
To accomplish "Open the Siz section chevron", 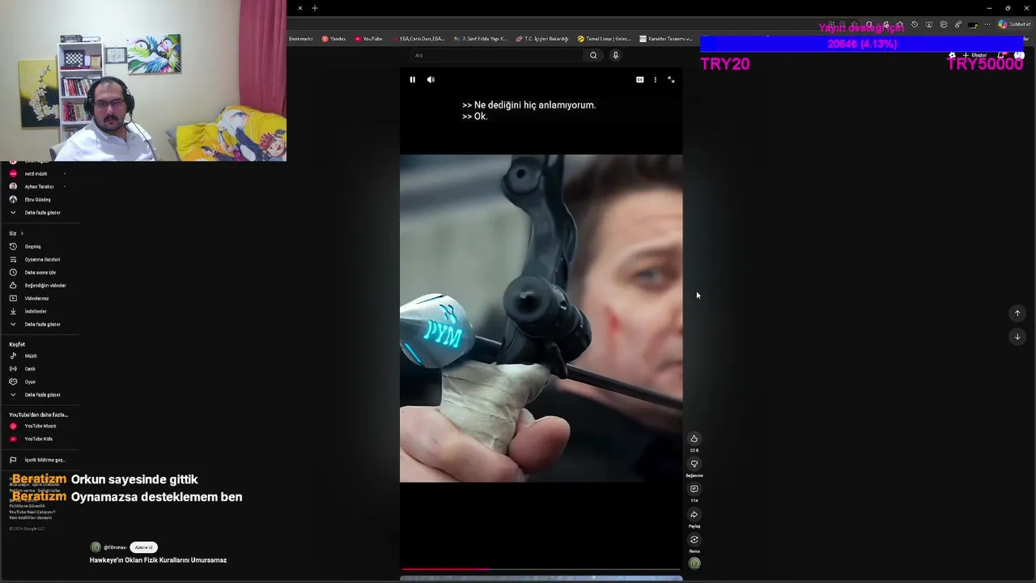I will pyautogui.click(x=21, y=233).
